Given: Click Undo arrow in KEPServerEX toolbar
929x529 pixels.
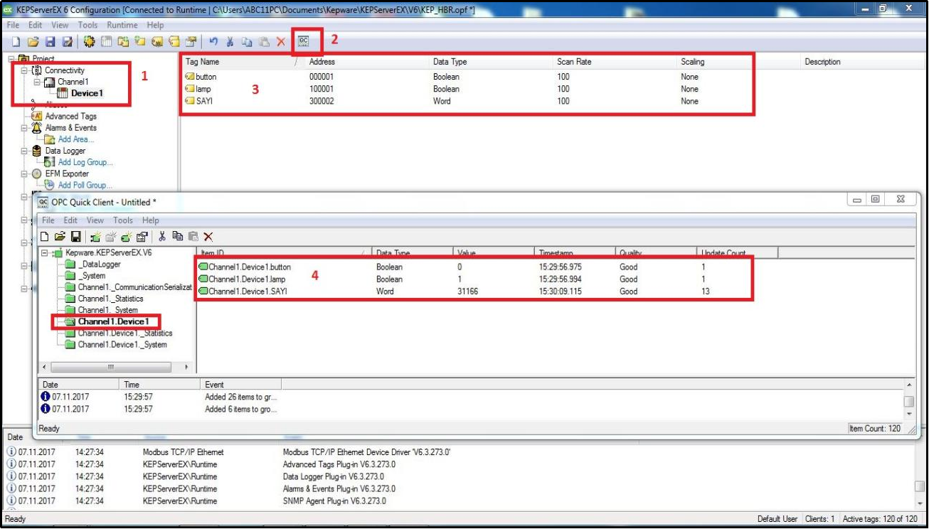Looking at the screenshot, I should (213, 42).
